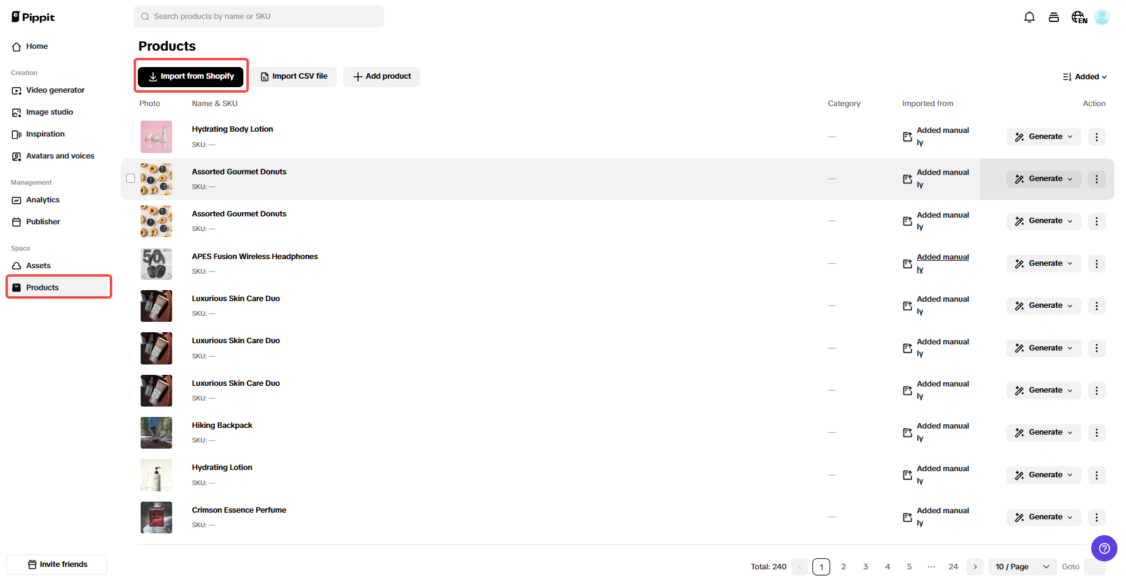Check the Assorted Gourmet Donuts row checkbox
Screen dimensions: 1126x576
point(131,178)
